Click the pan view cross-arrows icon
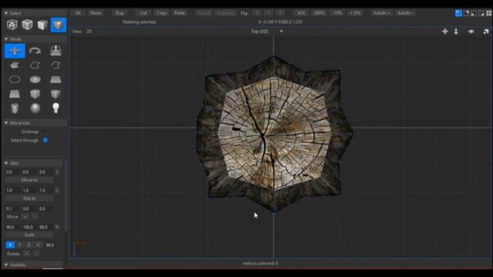The image size is (493, 277). (x=445, y=32)
